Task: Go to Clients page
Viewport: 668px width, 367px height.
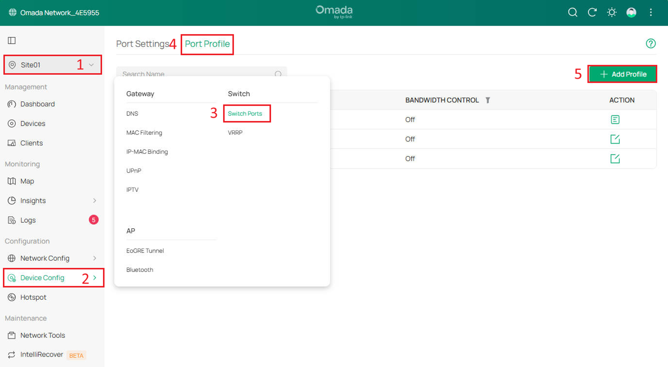Action: [x=32, y=143]
